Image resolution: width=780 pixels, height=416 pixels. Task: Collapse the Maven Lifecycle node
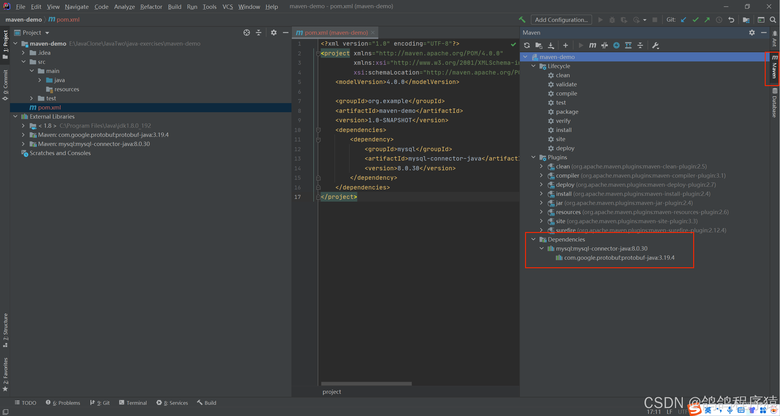click(533, 66)
